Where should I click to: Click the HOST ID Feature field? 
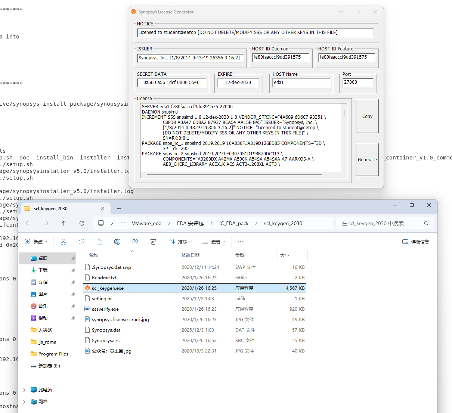347,57
